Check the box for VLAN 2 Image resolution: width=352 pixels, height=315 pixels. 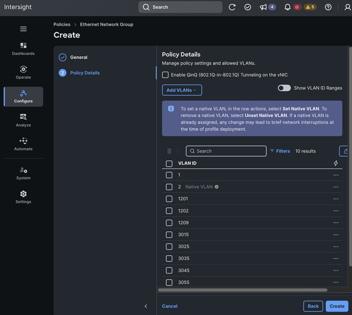click(169, 187)
